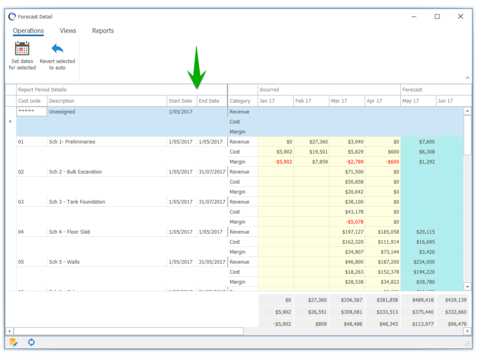Click the Mar 17 column header
The width and height of the screenshot is (479, 353).
pyautogui.click(x=347, y=101)
